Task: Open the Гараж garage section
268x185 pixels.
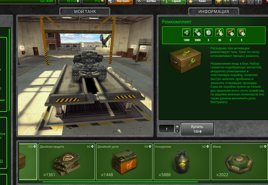Action: 173,2
